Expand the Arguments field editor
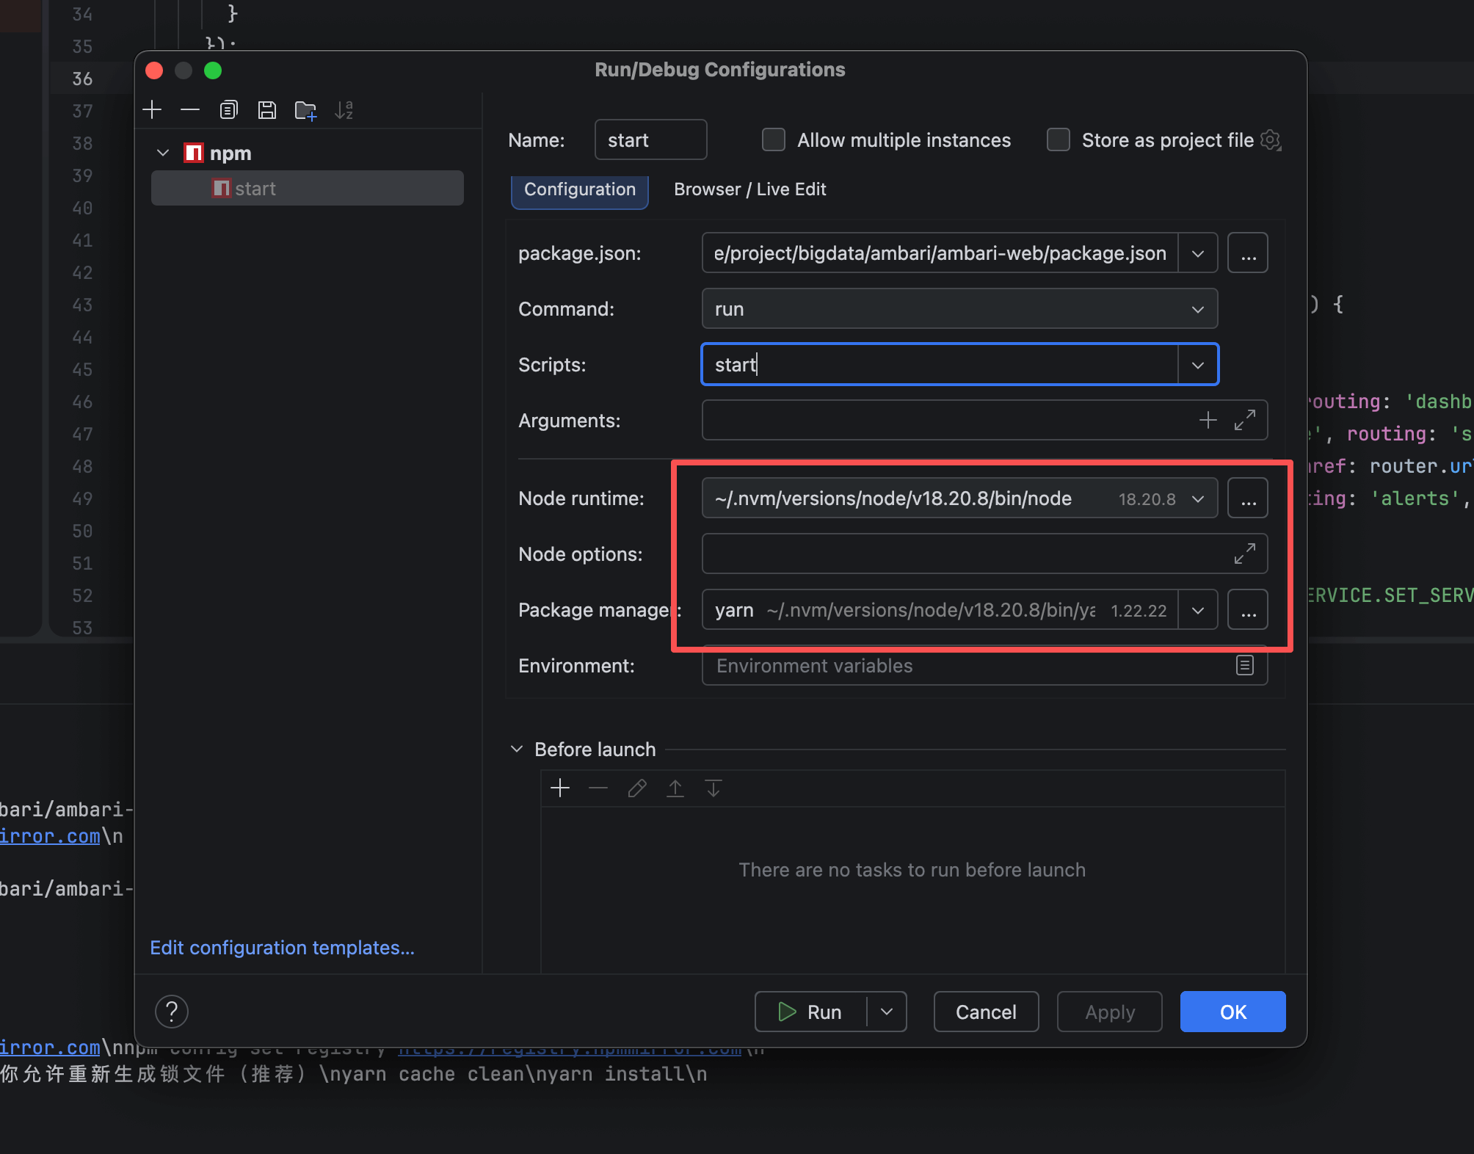Viewport: 1474px width, 1154px height. pyautogui.click(x=1244, y=420)
